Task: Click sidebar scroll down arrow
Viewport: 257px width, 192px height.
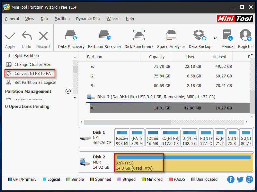Action: (x=75, y=98)
